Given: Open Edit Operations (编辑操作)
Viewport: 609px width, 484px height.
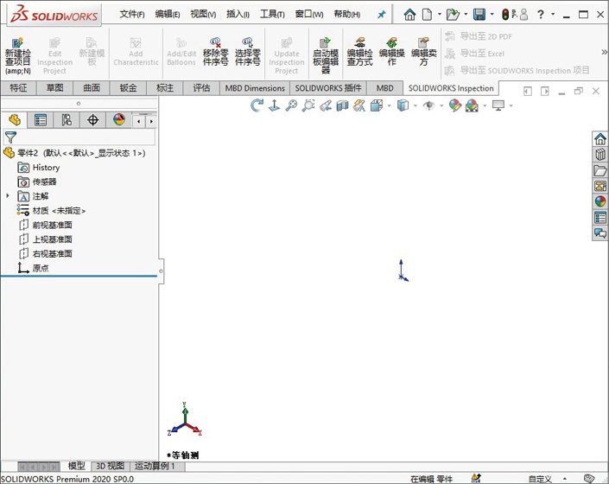Looking at the screenshot, I should 392,52.
